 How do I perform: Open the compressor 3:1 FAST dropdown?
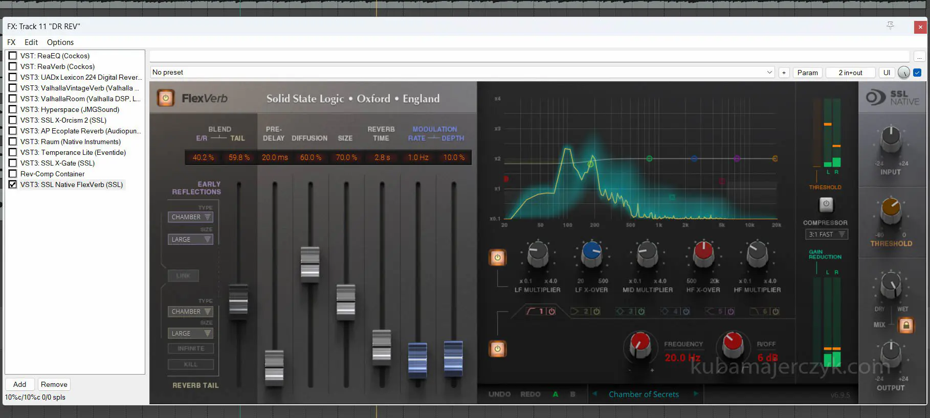[826, 234]
